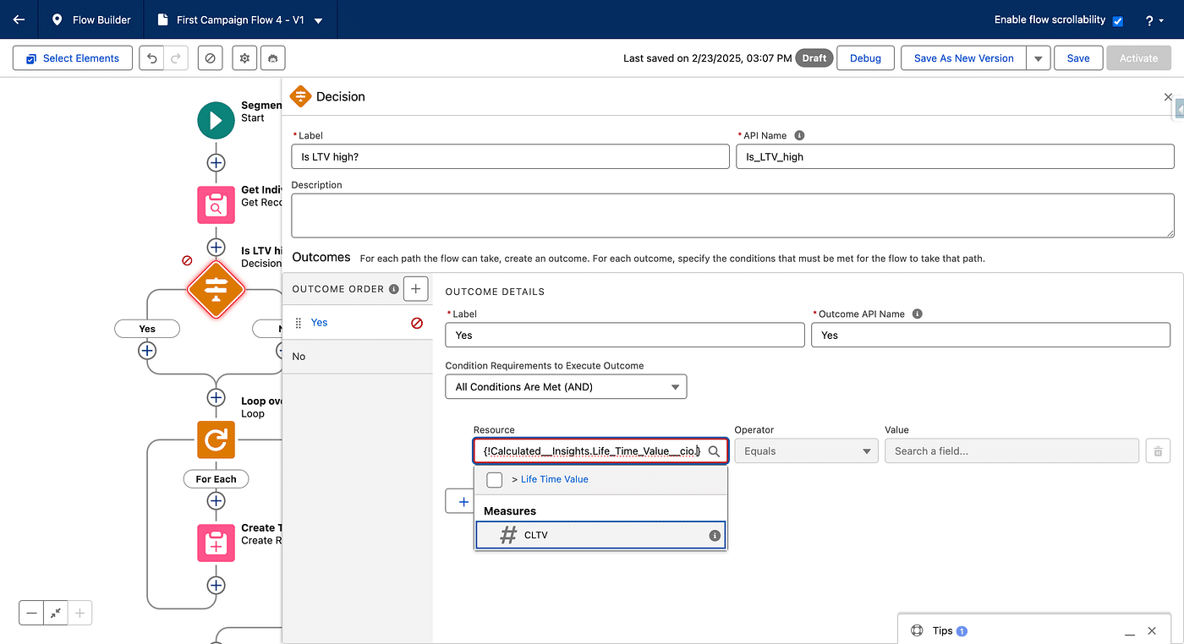This screenshot has width=1184, height=644.
Task: Click the Save button
Action: [x=1078, y=58]
